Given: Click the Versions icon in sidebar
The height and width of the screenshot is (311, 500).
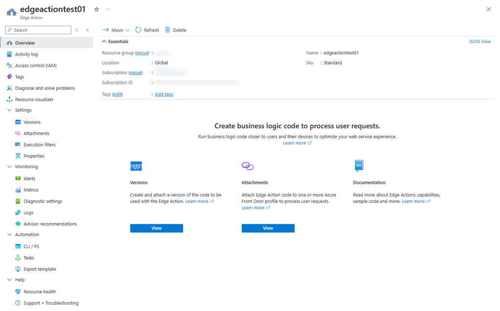Looking at the screenshot, I should point(18,122).
